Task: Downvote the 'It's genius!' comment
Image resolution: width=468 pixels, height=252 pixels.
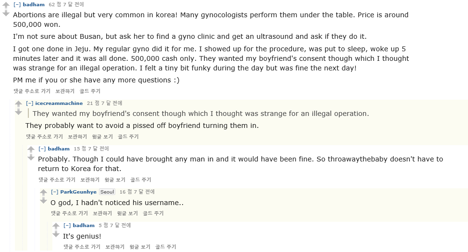Action: pos(56,234)
